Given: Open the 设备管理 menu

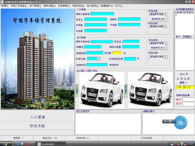Looking at the screenshot, I should pos(64,6).
